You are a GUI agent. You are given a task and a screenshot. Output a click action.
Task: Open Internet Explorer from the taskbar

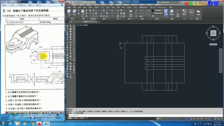(10, 124)
